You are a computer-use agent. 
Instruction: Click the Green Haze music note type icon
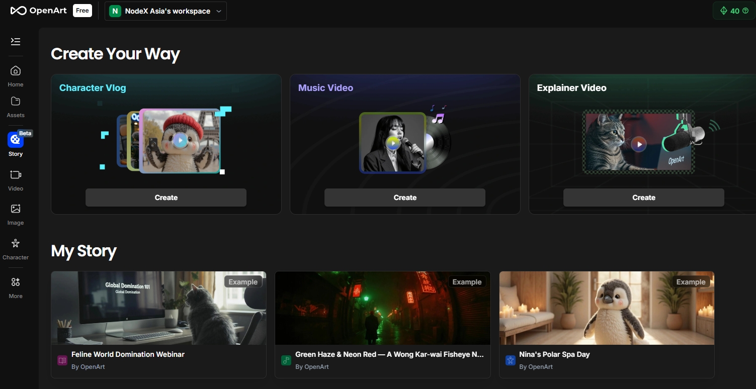[286, 360]
